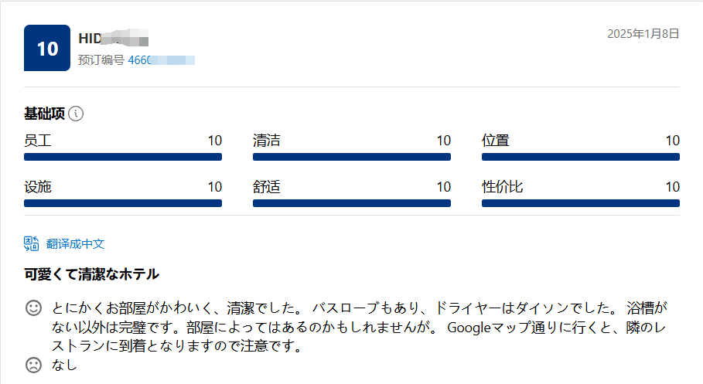Click the 基础项 section heading
Viewport: 703px width, 384px height.
(44, 114)
